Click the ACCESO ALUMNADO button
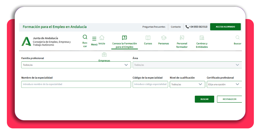 [x=225, y=27]
